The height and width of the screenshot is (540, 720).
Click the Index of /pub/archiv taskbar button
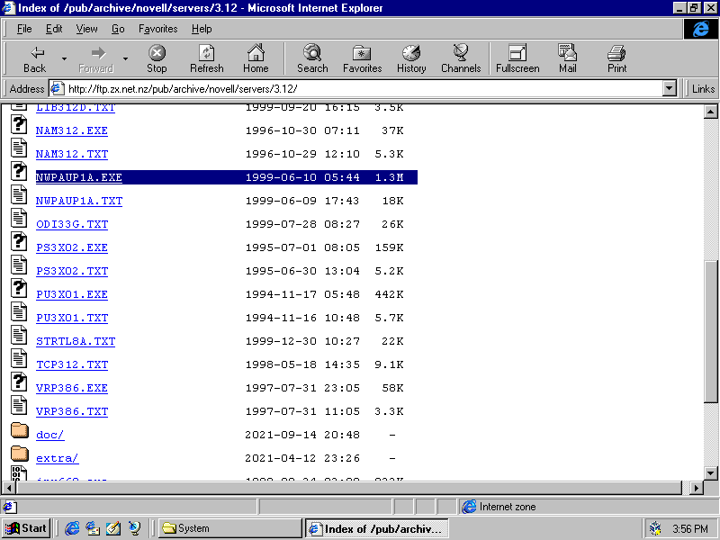pos(376,528)
